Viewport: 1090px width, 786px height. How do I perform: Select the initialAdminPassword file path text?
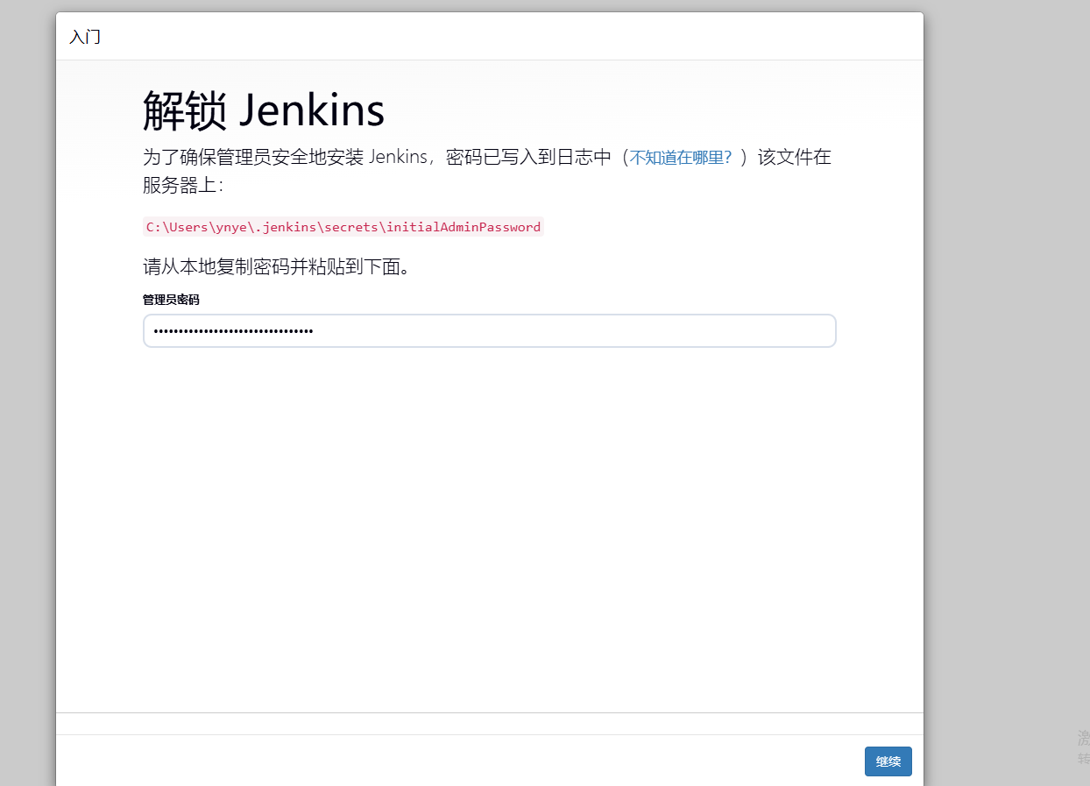(343, 227)
